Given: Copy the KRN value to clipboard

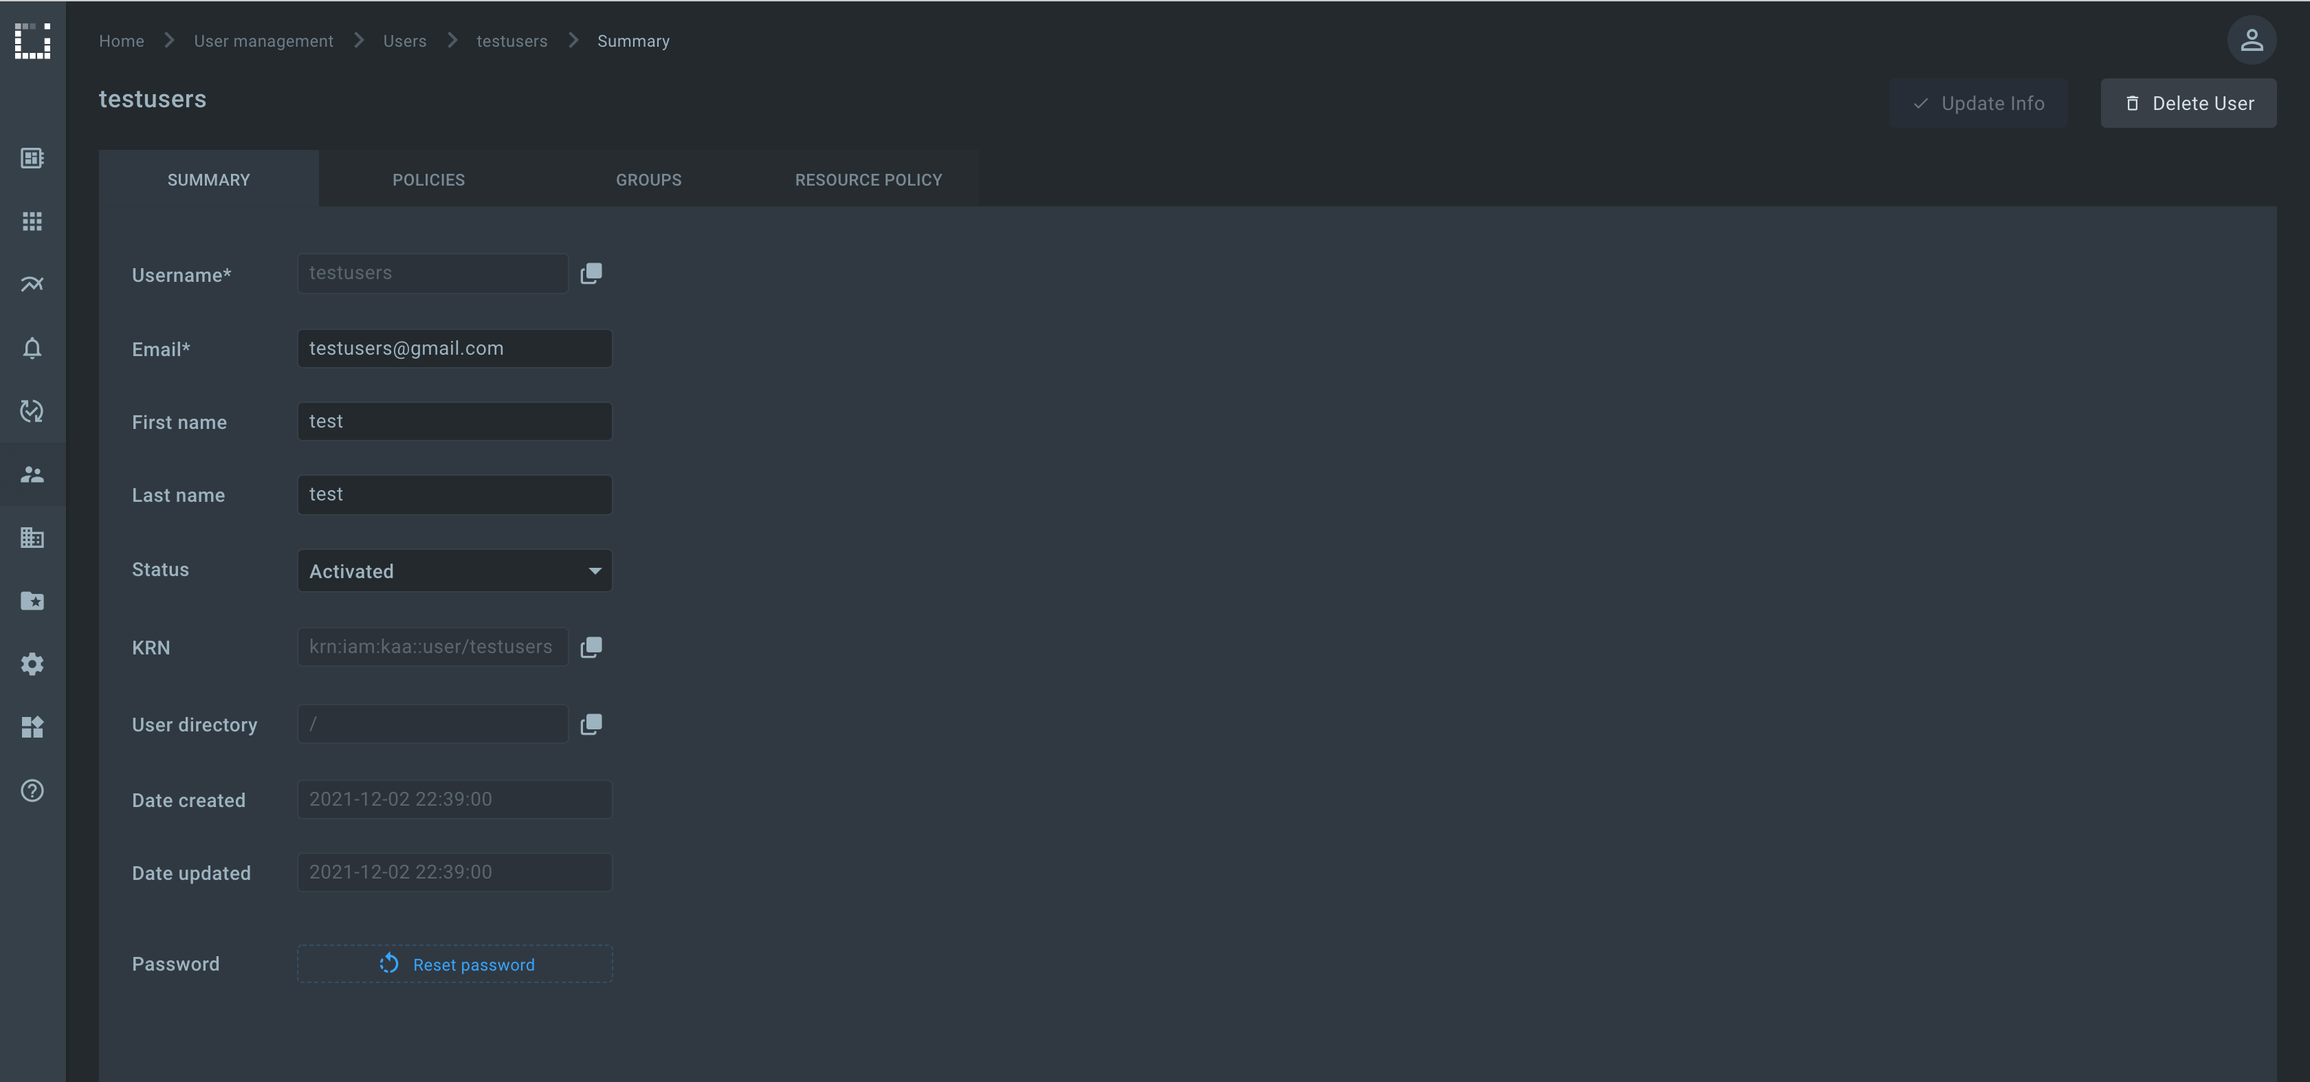Looking at the screenshot, I should coord(589,646).
